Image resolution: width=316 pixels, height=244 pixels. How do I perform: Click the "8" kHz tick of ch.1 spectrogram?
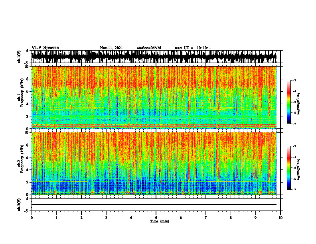28,79
